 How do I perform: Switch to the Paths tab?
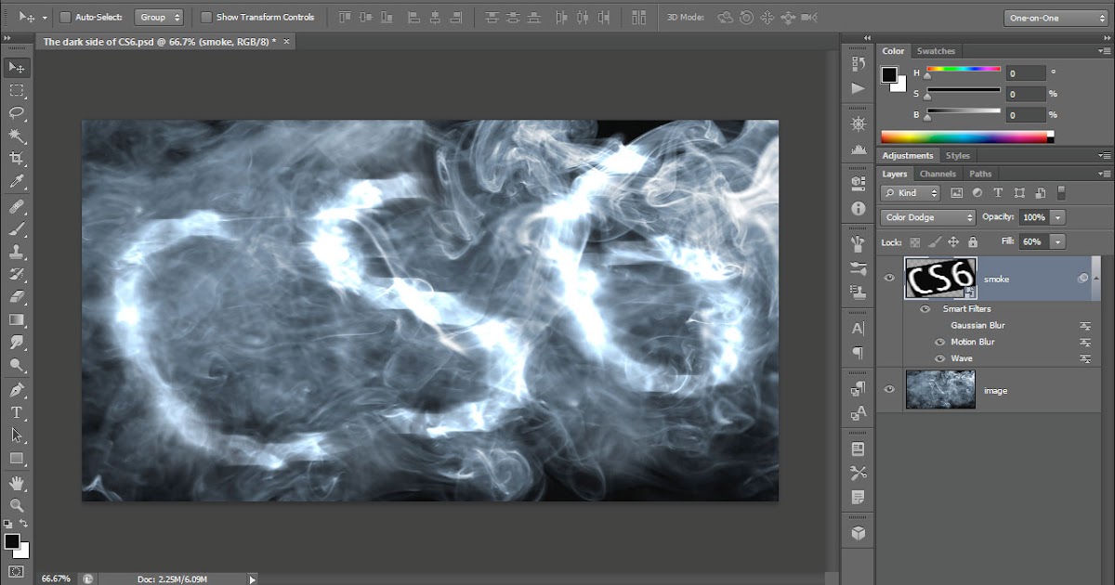tap(980, 174)
